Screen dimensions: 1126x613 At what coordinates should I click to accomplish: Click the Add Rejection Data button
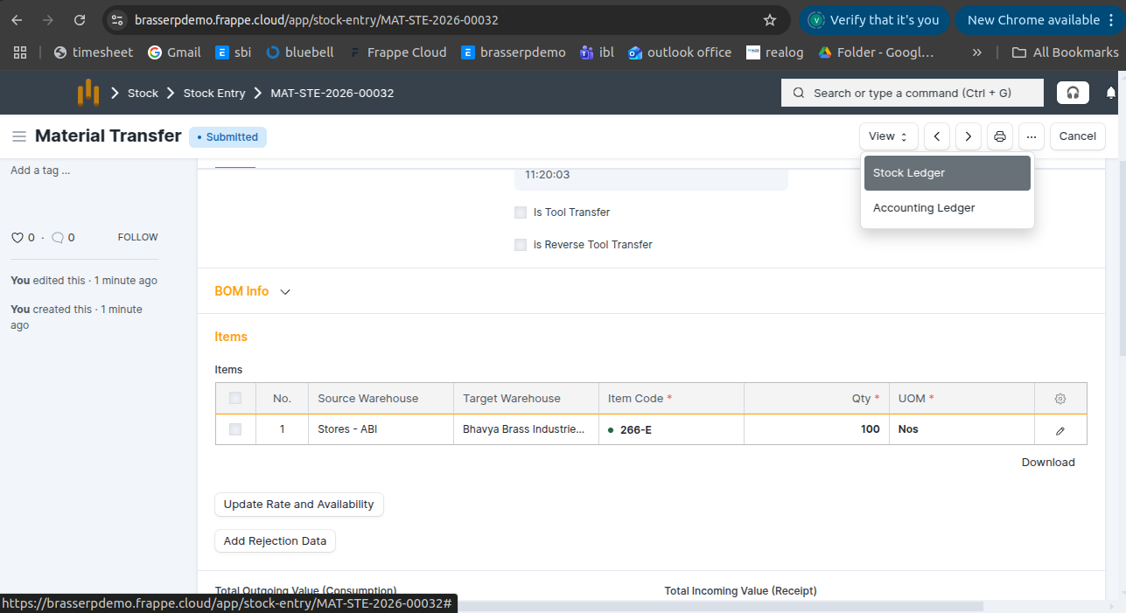(x=275, y=541)
